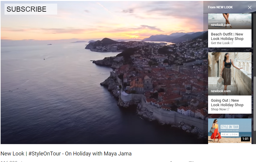Click the video title New Look #StyleOnTour
Image resolution: width=256 pixels, height=162 pixels.
66,154
